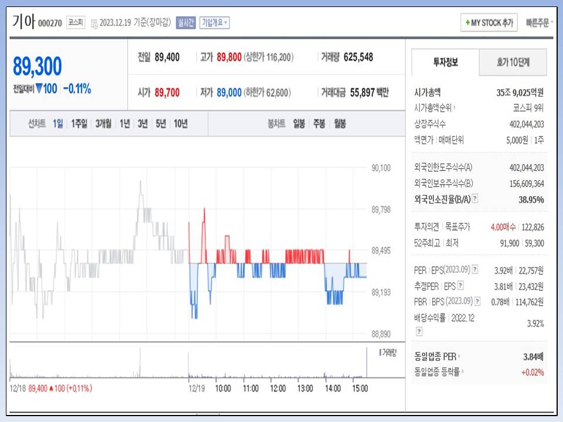Open the help icon beside PBR BPS(2023.09)
Viewport: 563px width, 422px height.
click(x=477, y=301)
